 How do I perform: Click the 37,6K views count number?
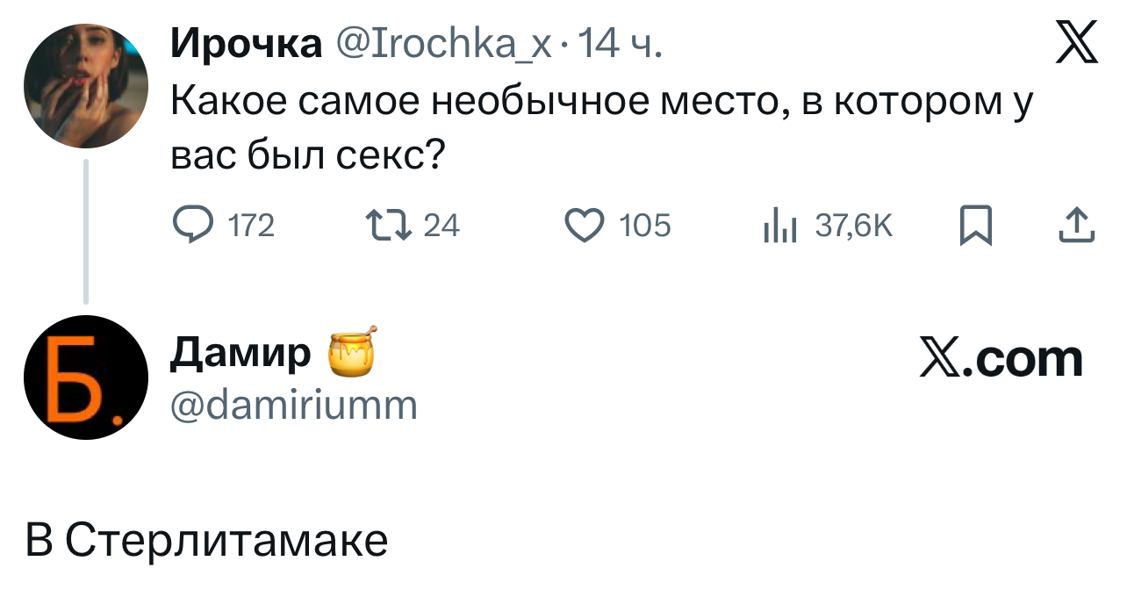click(853, 227)
